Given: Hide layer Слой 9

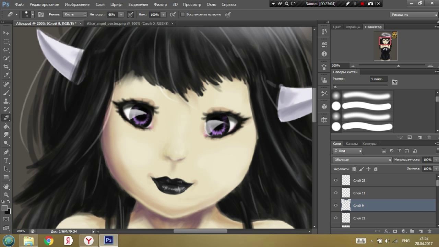Looking at the screenshot, I should point(336,205).
